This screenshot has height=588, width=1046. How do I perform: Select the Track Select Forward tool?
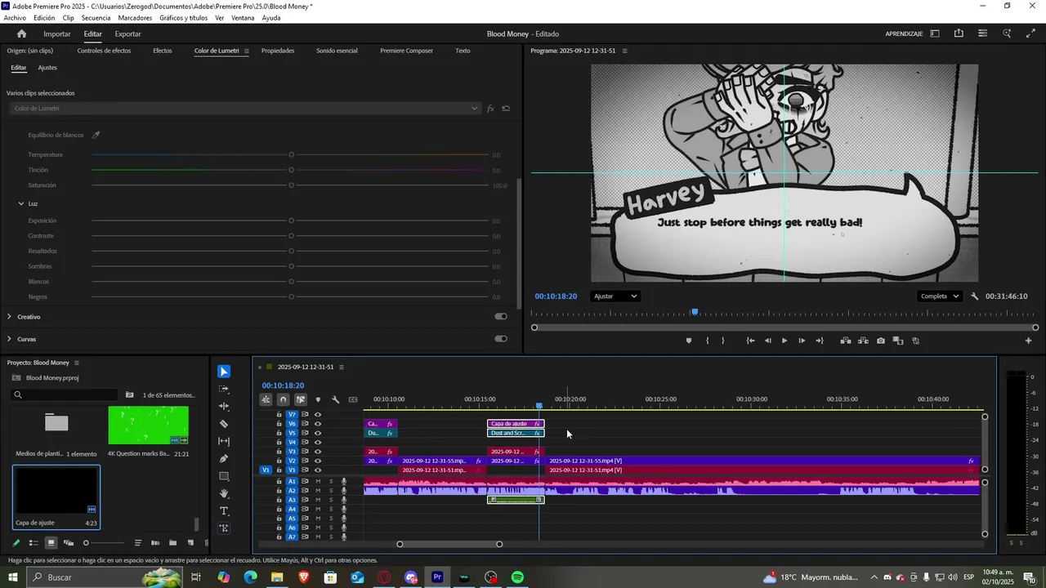[x=224, y=390]
